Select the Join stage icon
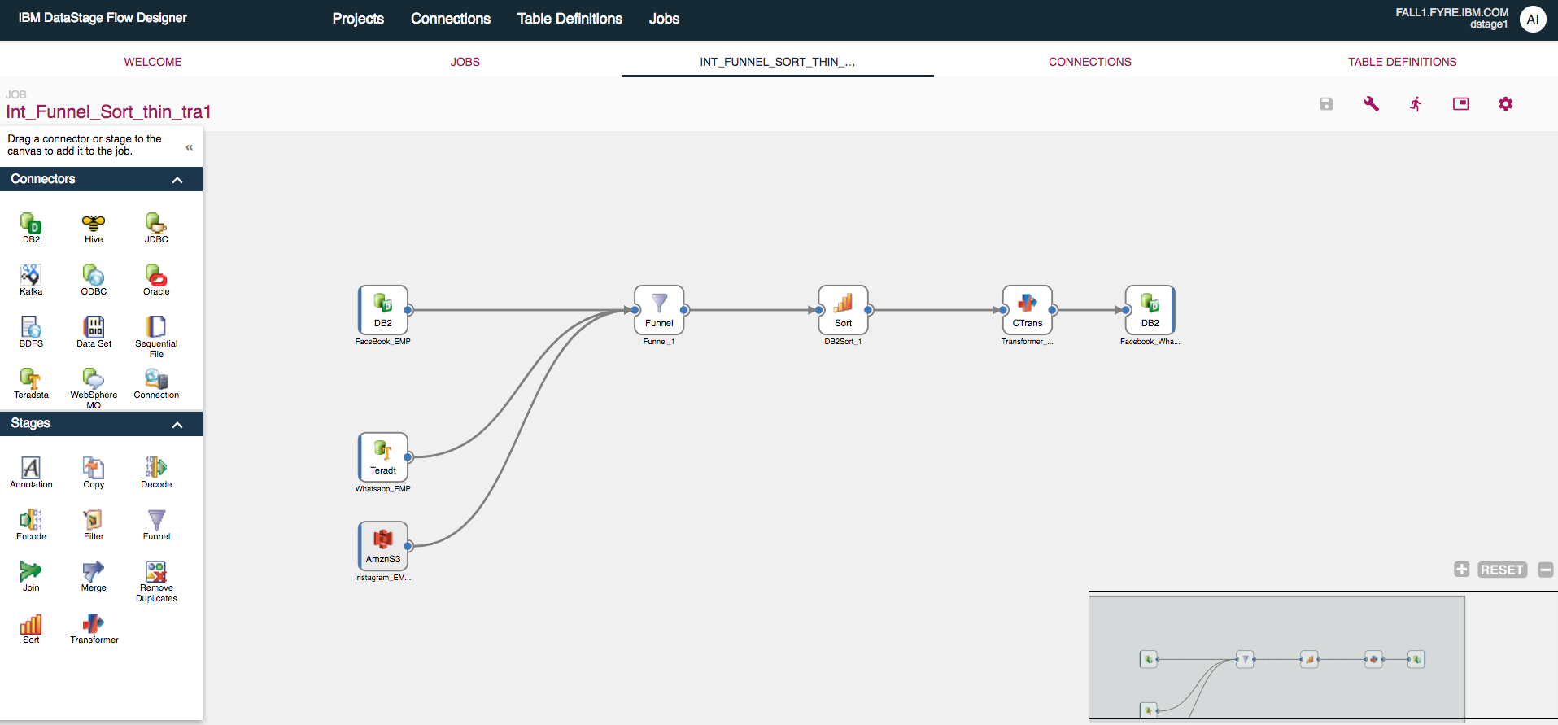The image size is (1558, 725). [x=31, y=571]
